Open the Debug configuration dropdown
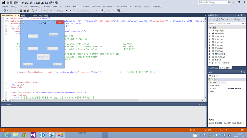Viewport: 247px width, 138px height. click(x=91, y=10)
